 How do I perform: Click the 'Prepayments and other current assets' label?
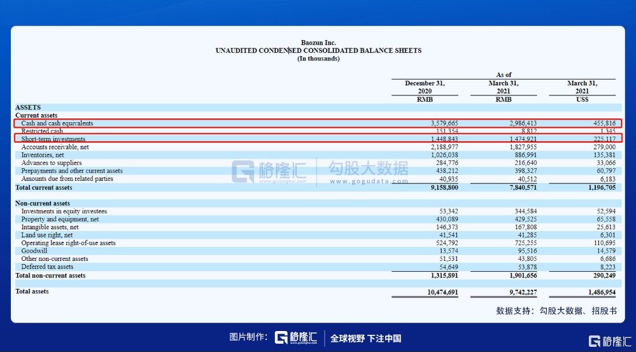[x=72, y=171]
